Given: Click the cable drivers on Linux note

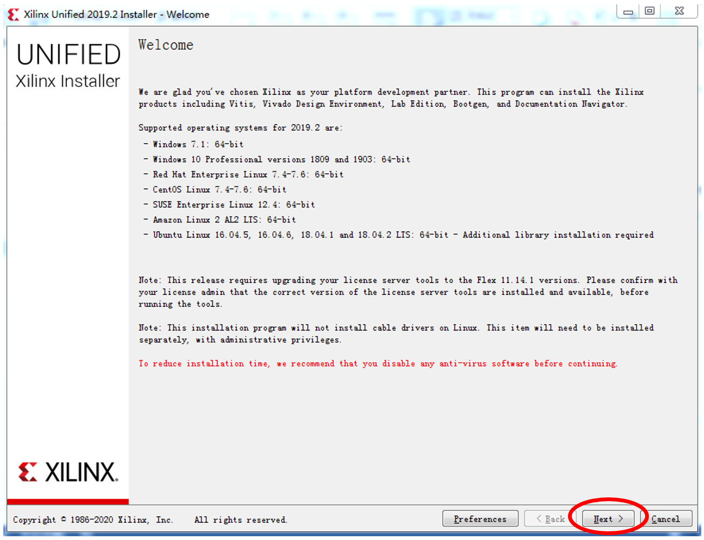Looking at the screenshot, I should coord(396,334).
